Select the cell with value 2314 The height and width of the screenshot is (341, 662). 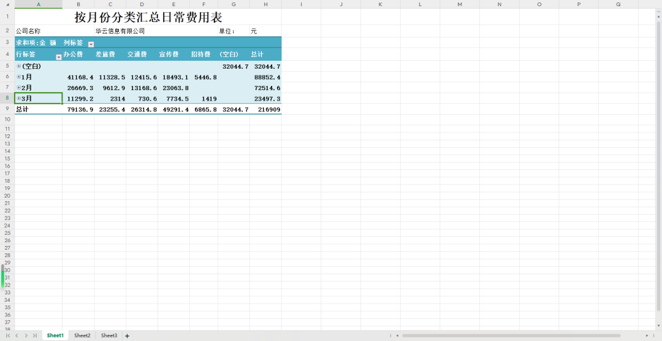click(110, 99)
